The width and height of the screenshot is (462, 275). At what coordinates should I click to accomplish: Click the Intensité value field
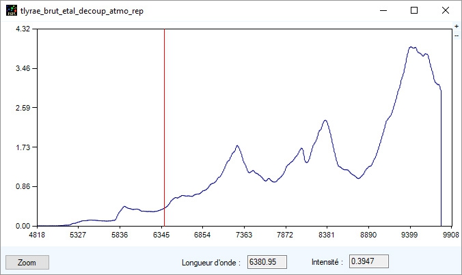tap(369, 261)
